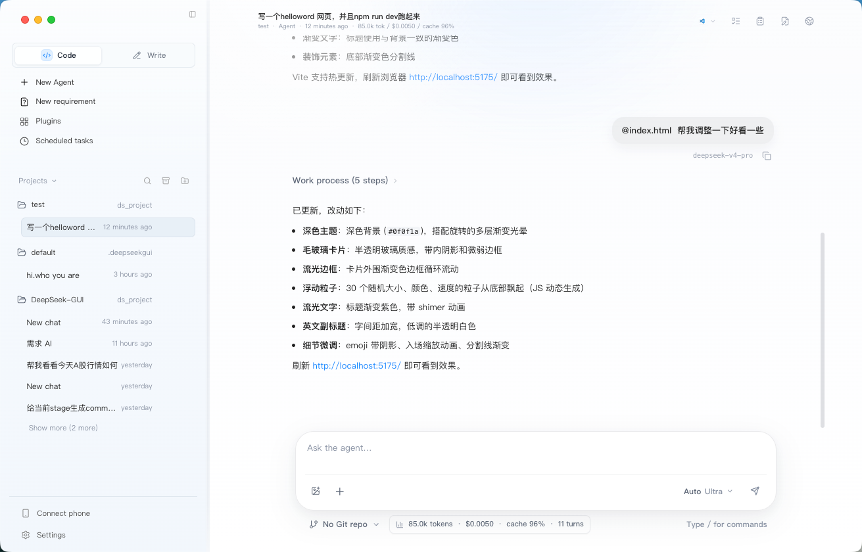This screenshot has height=552, width=862.
Task: Send message with paper plane icon
Action: 755,491
